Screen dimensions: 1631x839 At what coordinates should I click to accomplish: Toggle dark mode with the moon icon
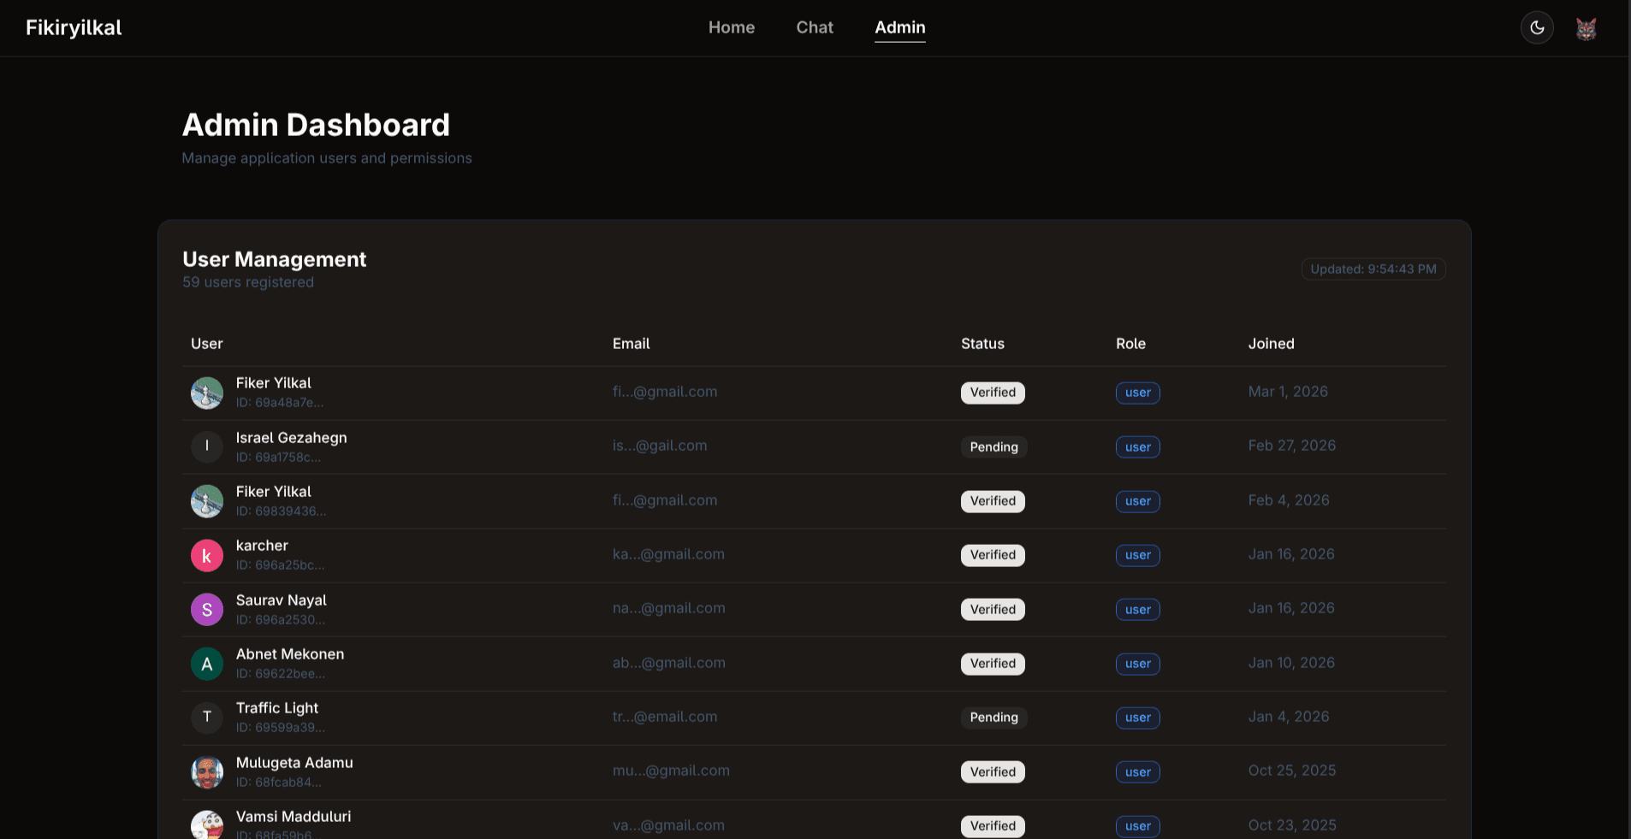1537,27
